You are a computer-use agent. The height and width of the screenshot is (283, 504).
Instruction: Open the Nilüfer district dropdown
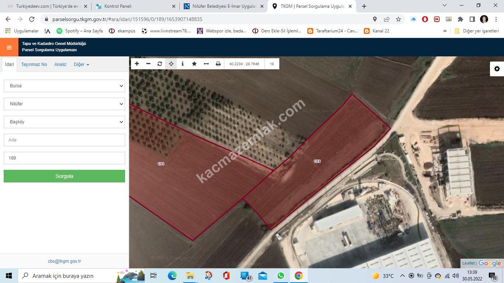(x=64, y=104)
